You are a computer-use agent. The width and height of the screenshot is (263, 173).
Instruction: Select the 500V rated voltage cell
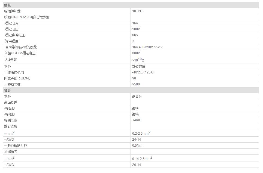195,29
